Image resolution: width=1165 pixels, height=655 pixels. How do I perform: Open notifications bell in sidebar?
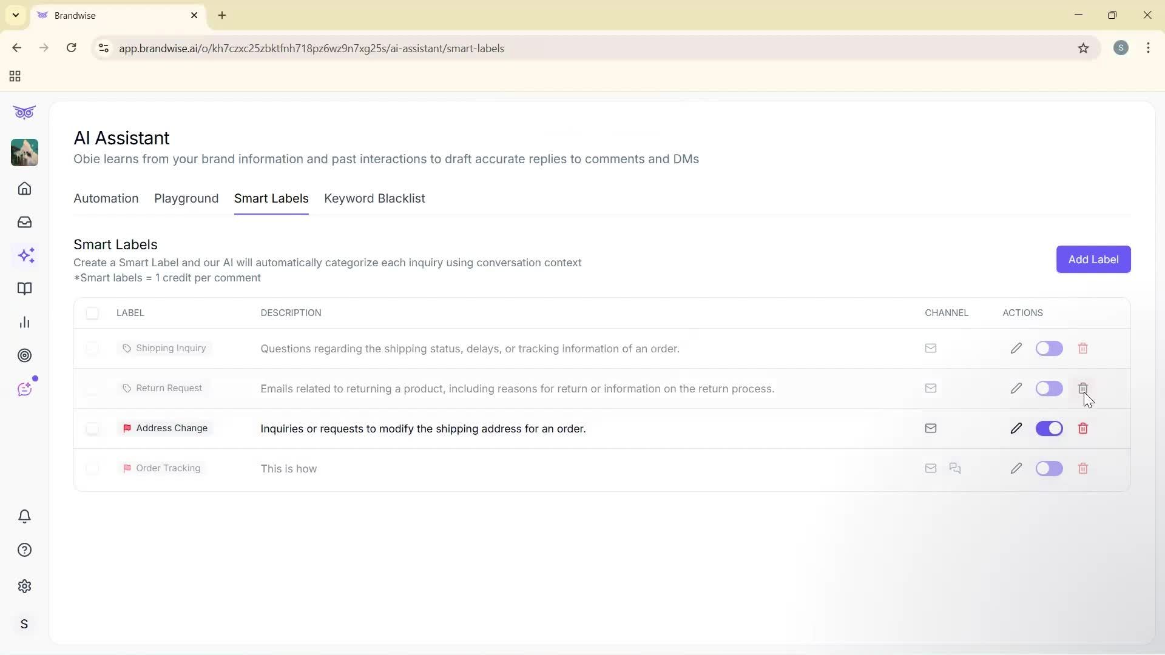24,516
